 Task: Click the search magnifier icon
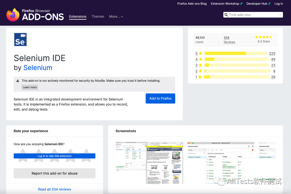[x=226, y=15]
